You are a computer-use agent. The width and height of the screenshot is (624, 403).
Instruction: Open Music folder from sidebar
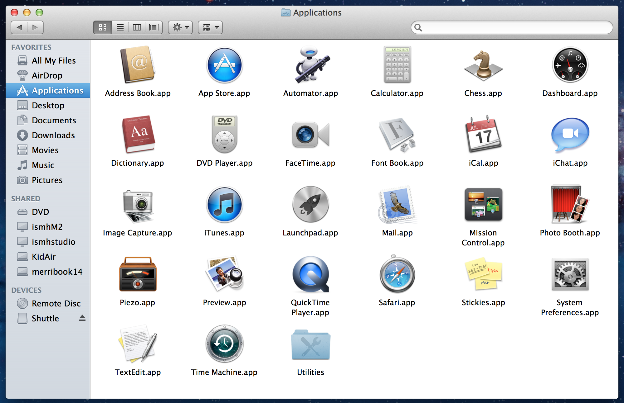[x=48, y=165]
